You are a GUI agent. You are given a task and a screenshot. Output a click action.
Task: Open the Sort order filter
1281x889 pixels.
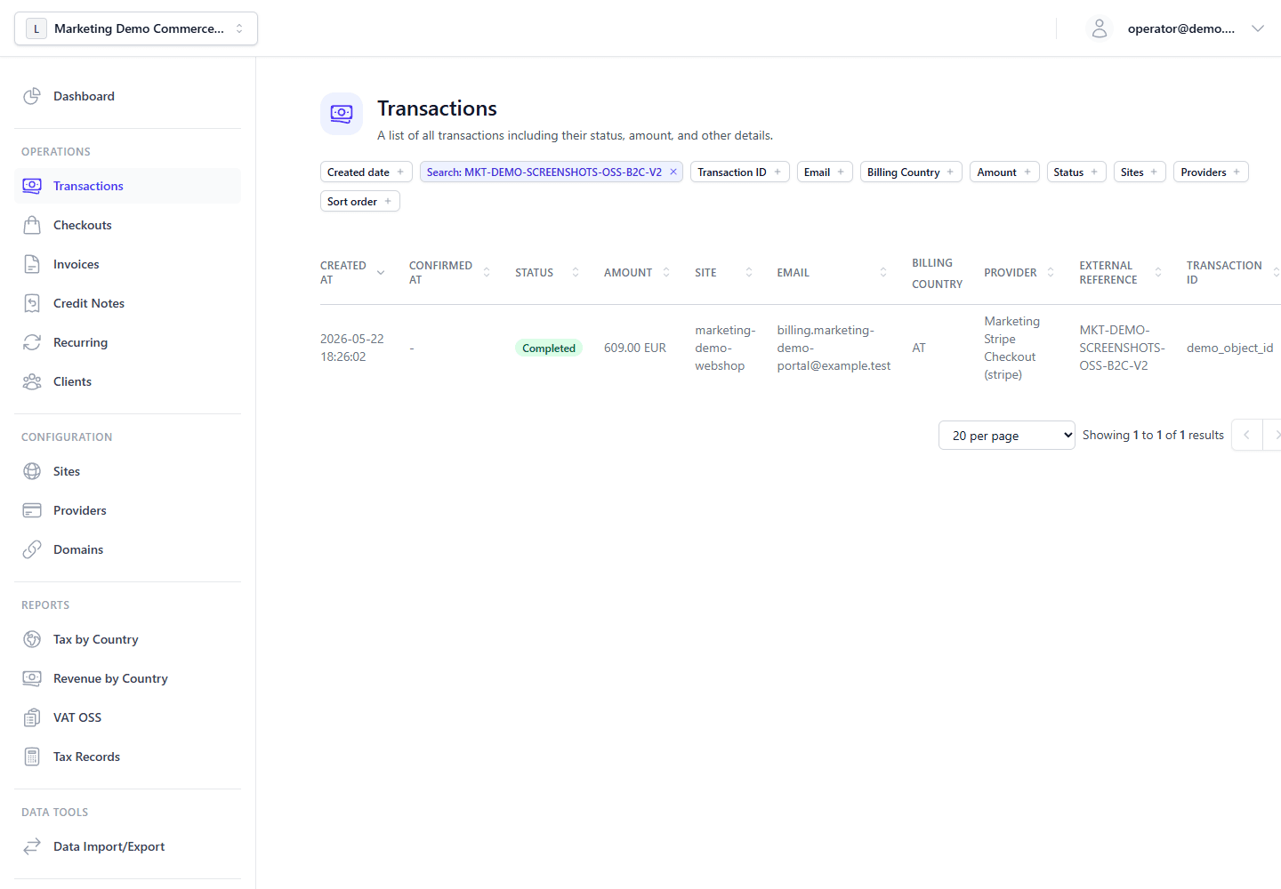(x=359, y=201)
